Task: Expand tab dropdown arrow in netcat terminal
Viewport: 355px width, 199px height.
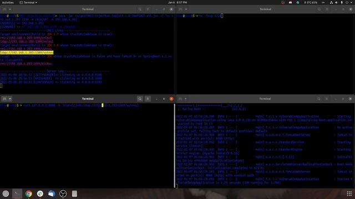Action: point(186,9)
